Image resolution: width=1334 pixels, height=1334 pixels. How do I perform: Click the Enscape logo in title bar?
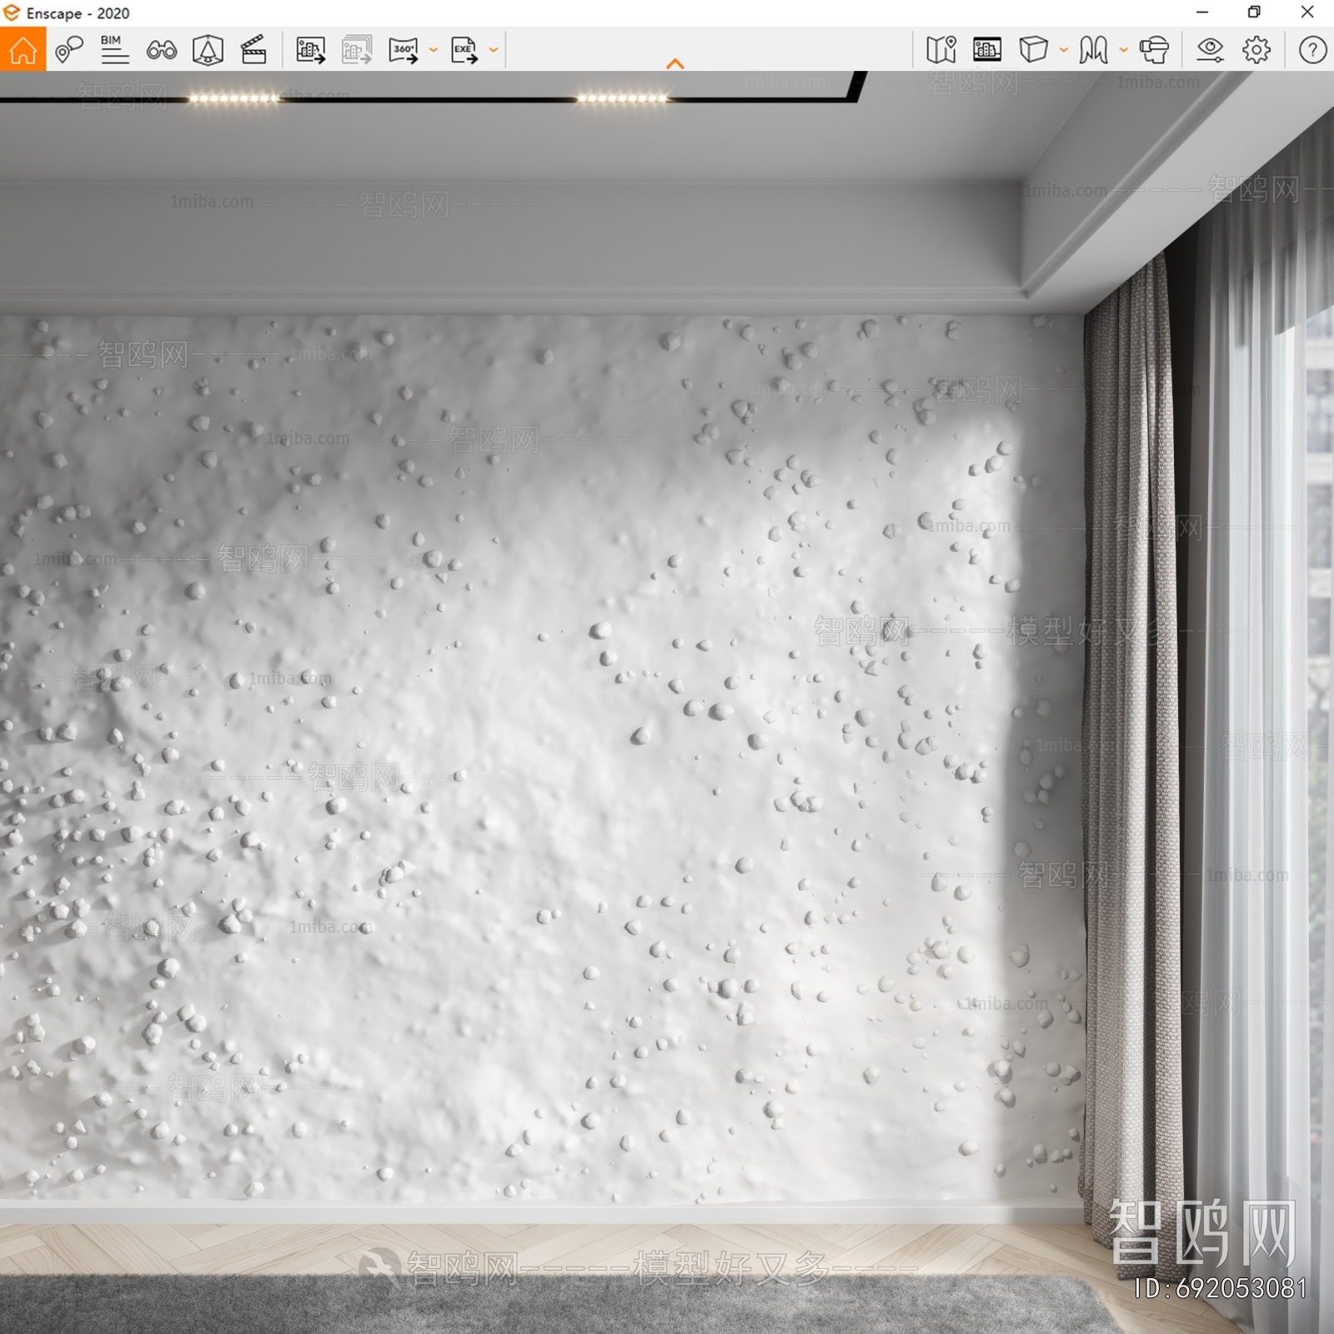click(12, 13)
